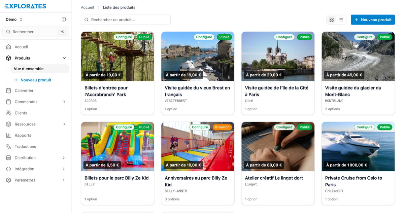The image size is (404, 213).
Task: Collapse the sidebar panel icon
Action: click(x=64, y=20)
